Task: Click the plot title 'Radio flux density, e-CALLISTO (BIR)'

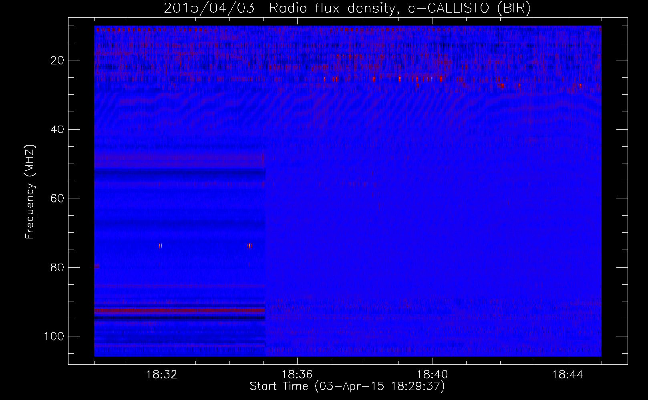Action: (400, 8)
